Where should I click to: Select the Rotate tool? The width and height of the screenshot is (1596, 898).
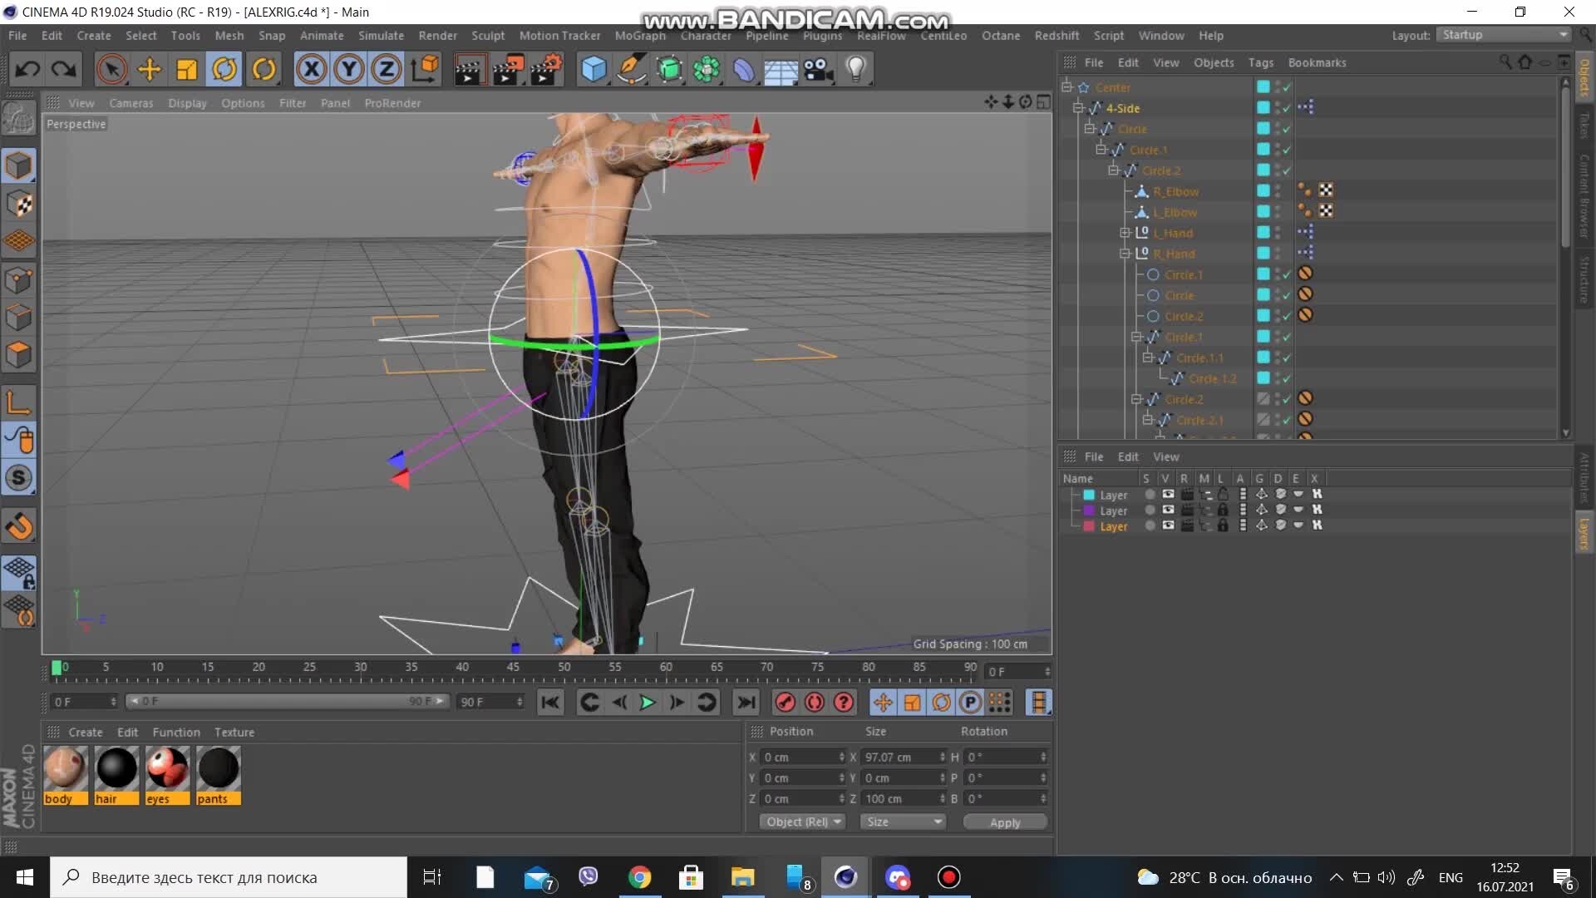coord(224,69)
